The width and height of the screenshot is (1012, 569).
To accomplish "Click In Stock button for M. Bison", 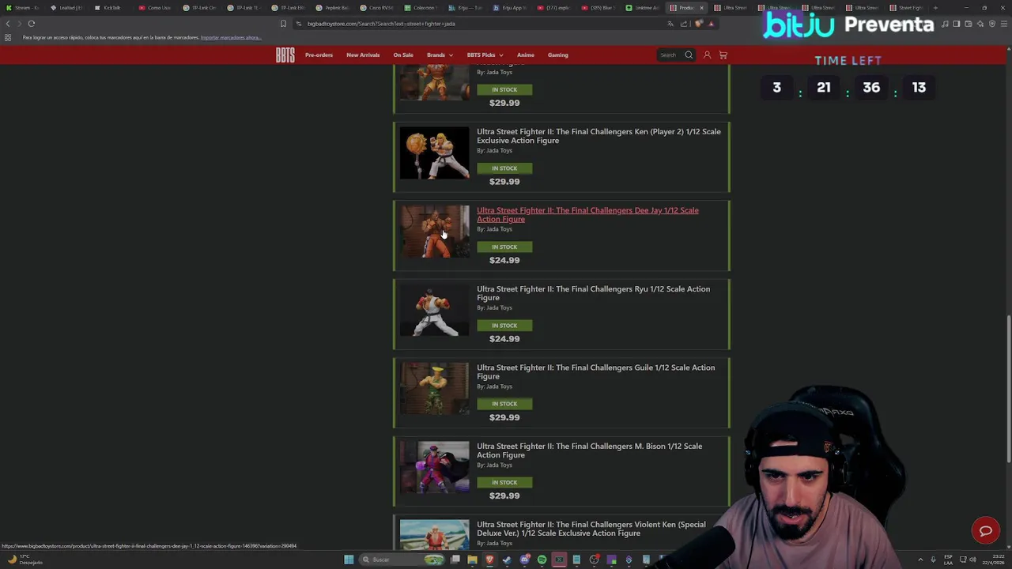I will (504, 482).
